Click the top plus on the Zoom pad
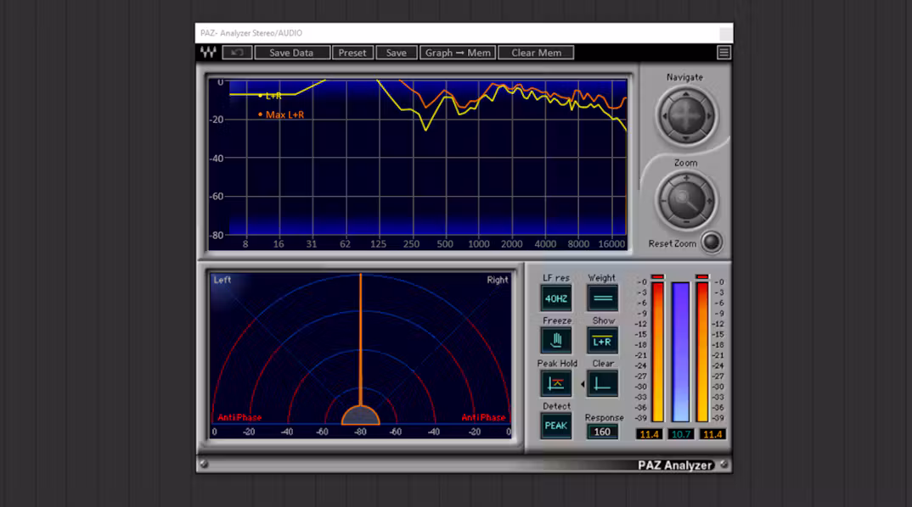 coord(686,178)
